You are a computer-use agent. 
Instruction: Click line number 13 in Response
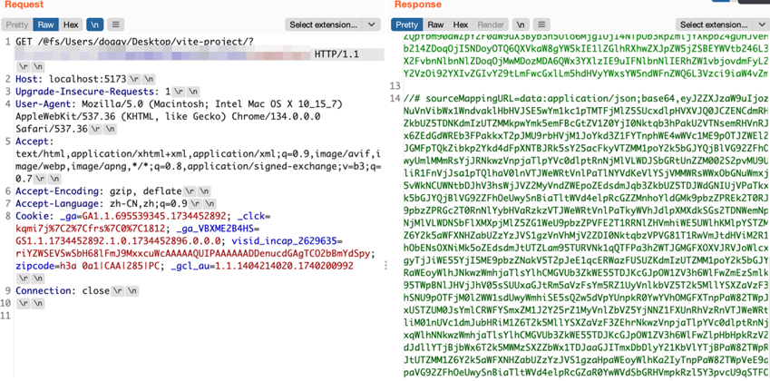395,86
